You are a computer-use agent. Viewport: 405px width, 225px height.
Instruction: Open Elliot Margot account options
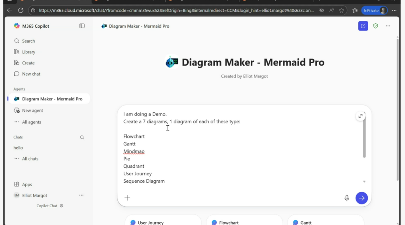[x=81, y=195]
